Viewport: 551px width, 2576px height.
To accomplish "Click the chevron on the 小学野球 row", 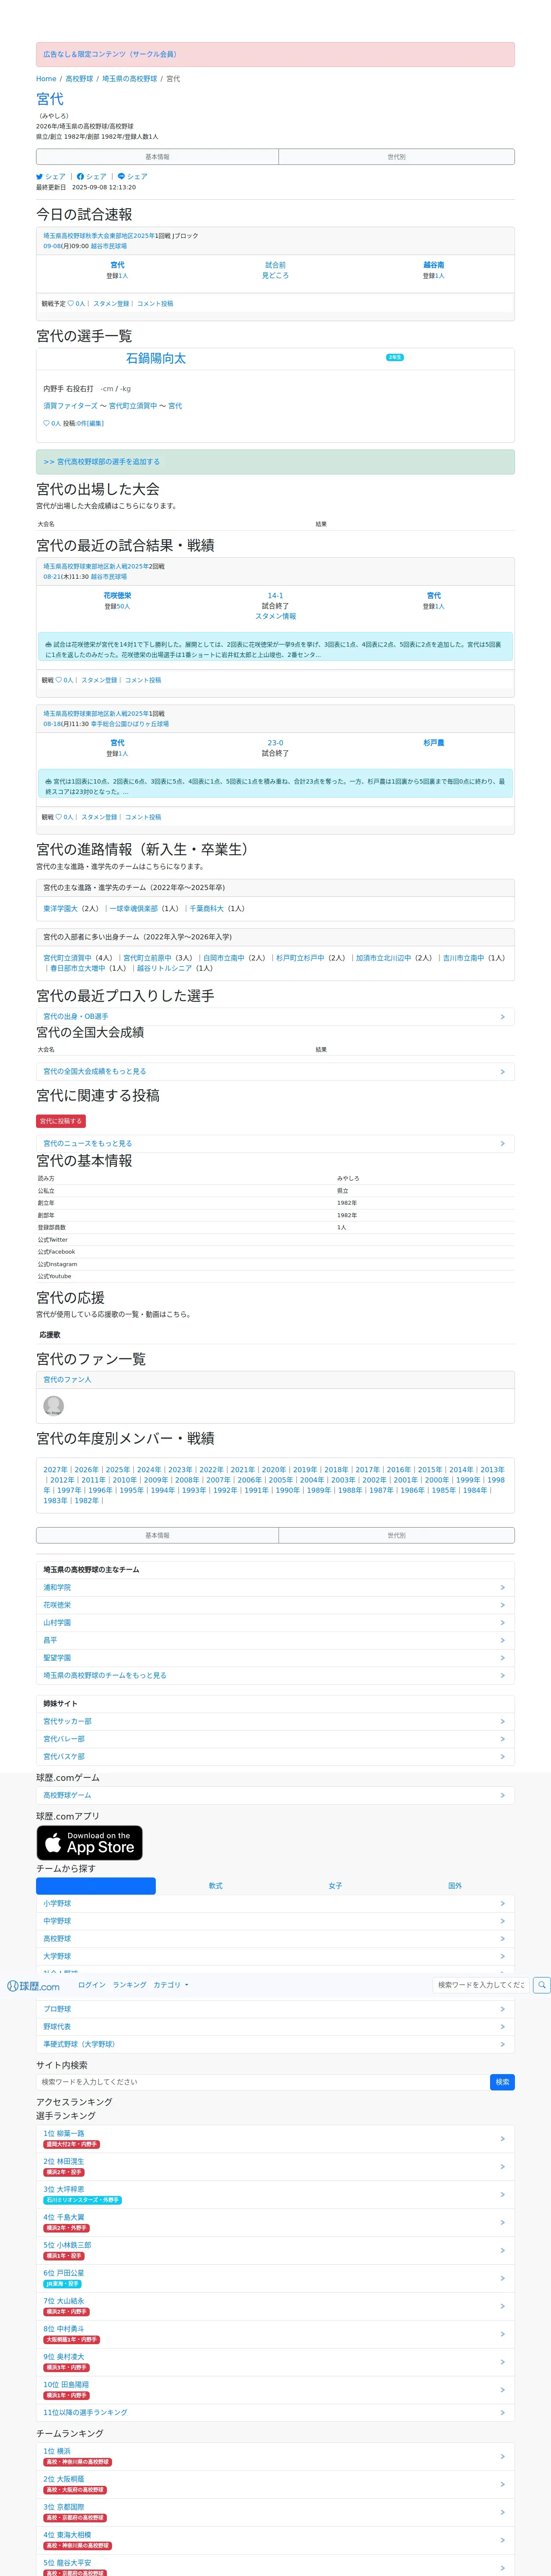I will [x=502, y=1904].
